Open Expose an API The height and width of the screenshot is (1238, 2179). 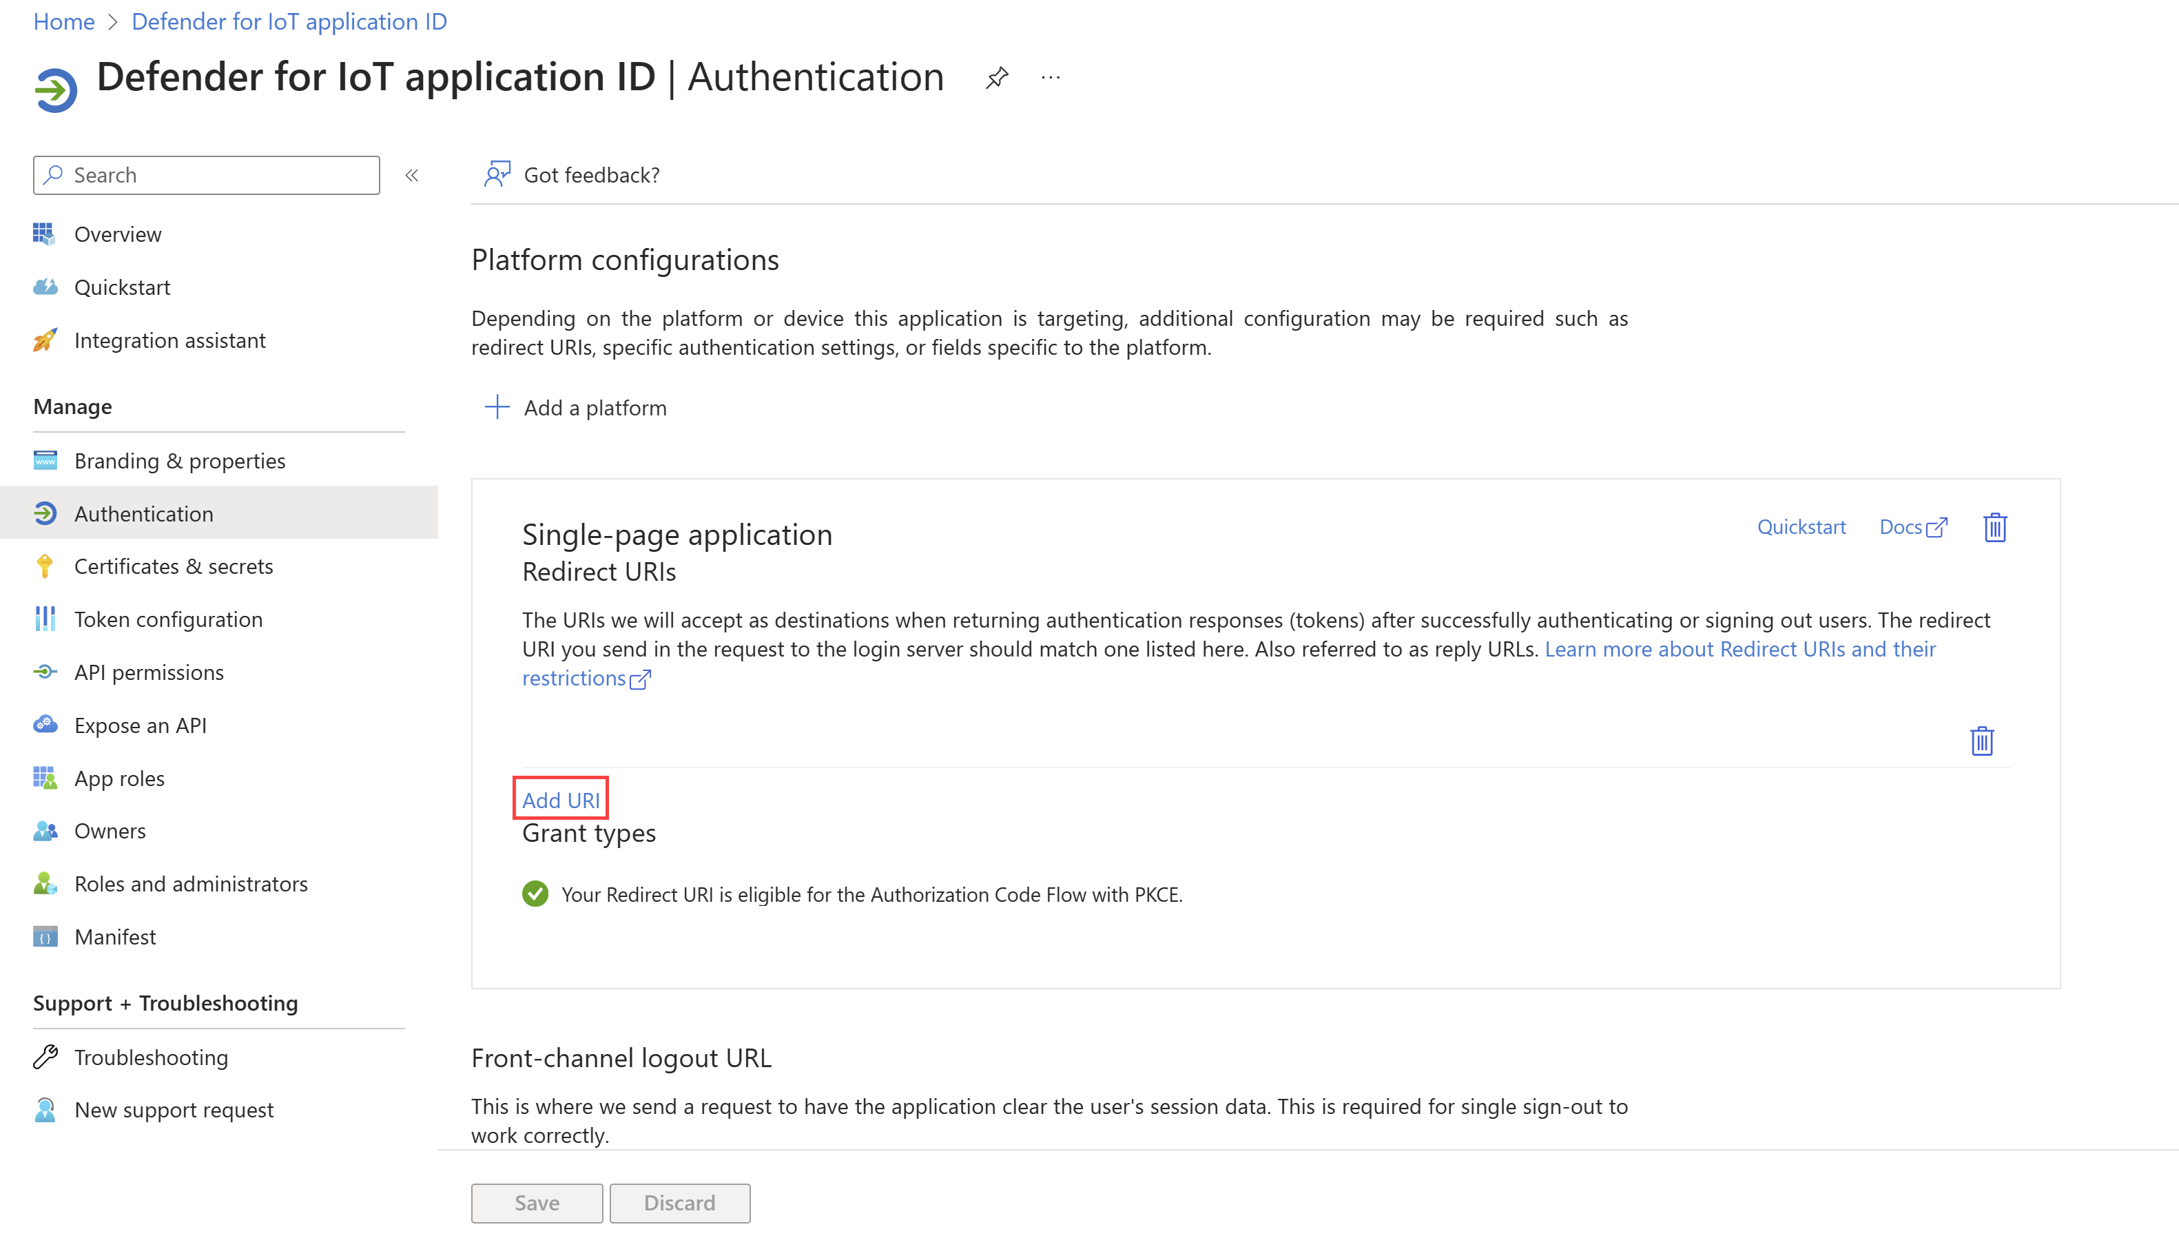pyautogui.click(x=141, y=725)
